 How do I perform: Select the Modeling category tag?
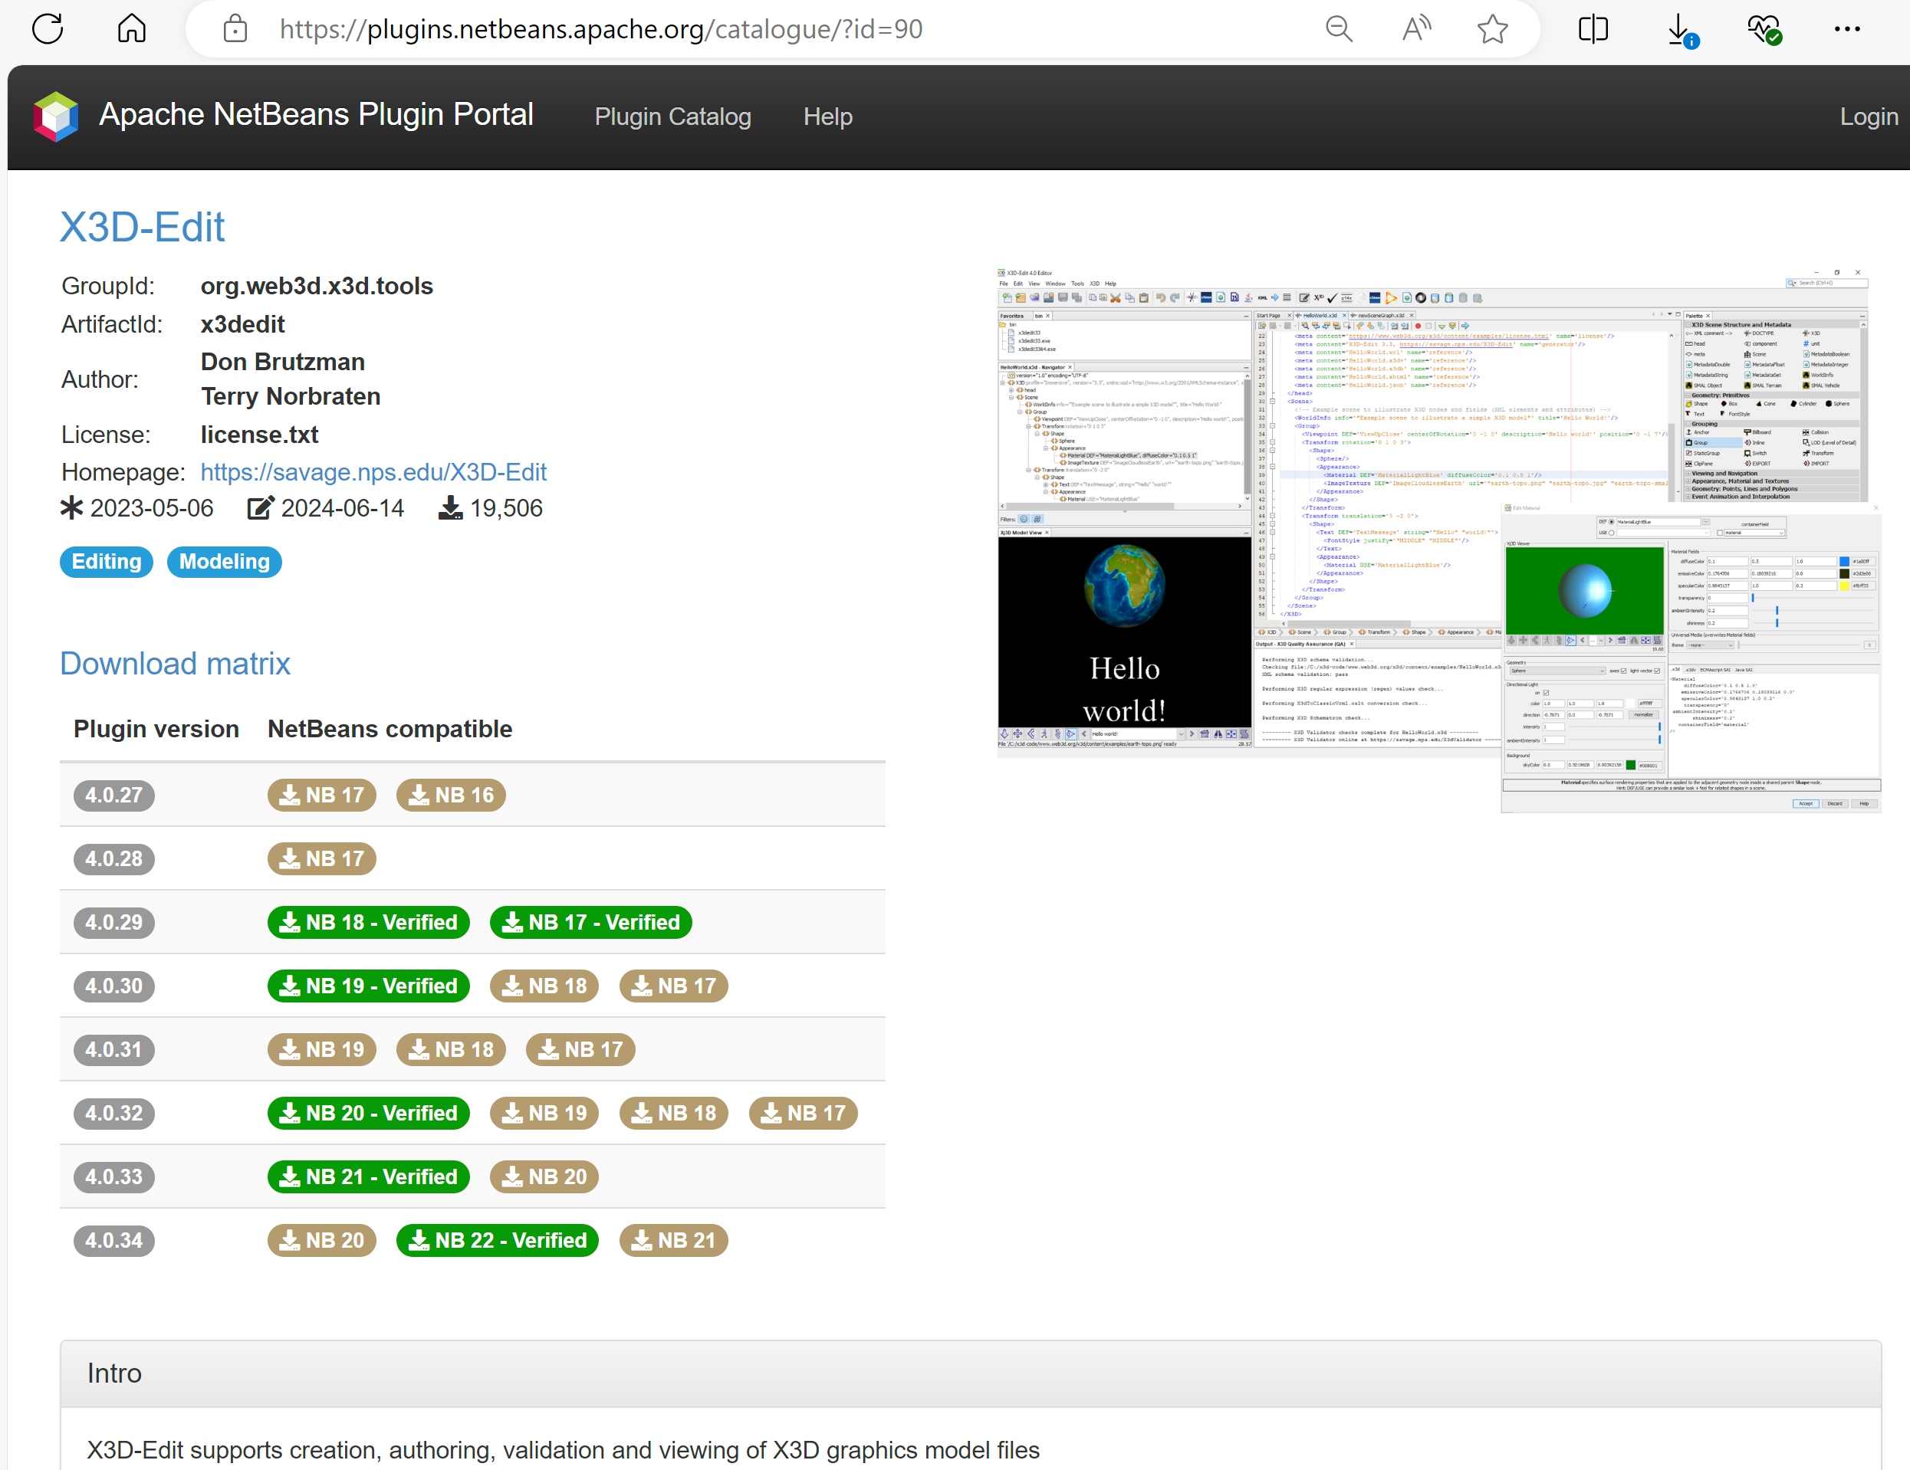point(225,562)
